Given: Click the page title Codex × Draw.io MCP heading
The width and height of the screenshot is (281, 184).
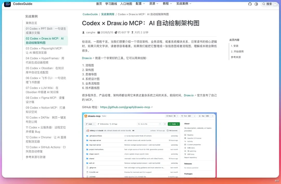Looking at the screenshot, I should point(141,23).
